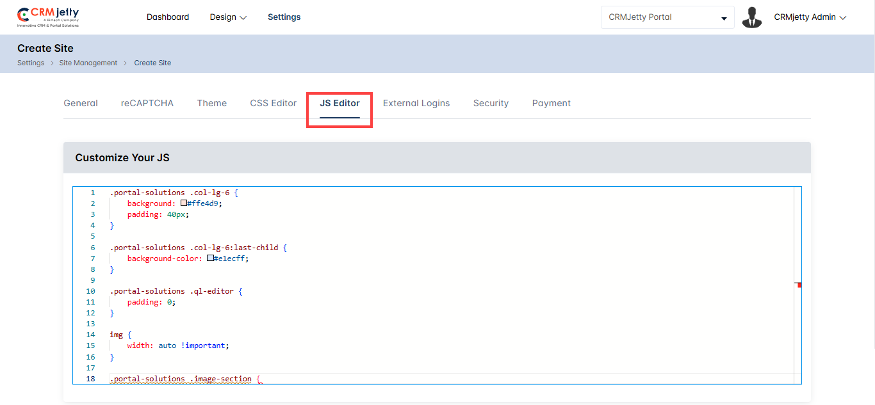Click the CRMJetty logo

click(x=48, y=17)
